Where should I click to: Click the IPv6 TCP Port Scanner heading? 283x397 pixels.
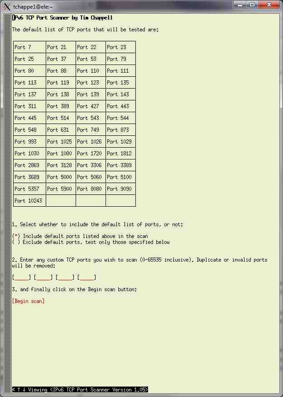coord(62,18)
